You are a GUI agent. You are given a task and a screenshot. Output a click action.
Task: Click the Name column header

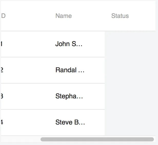point(63,16)
